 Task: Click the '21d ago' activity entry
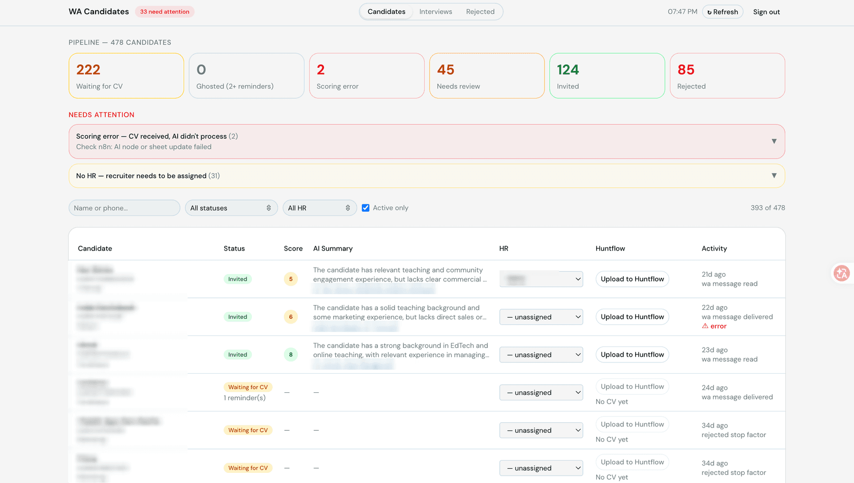pyautogui.click(x=714, y=275)
